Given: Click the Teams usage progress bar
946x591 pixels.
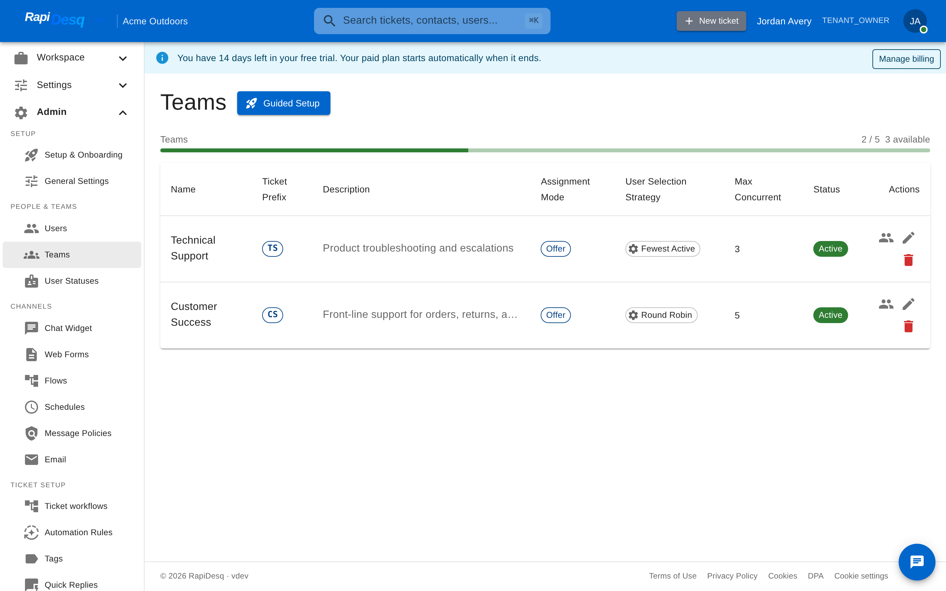Looking at the screenshot, I should coord(545,150).
